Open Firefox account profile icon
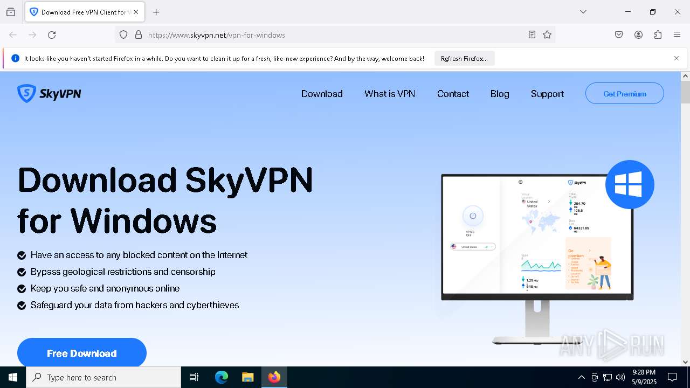Image resolution: width=690 pixels, height=388 pixels. [x=638, y=35]
